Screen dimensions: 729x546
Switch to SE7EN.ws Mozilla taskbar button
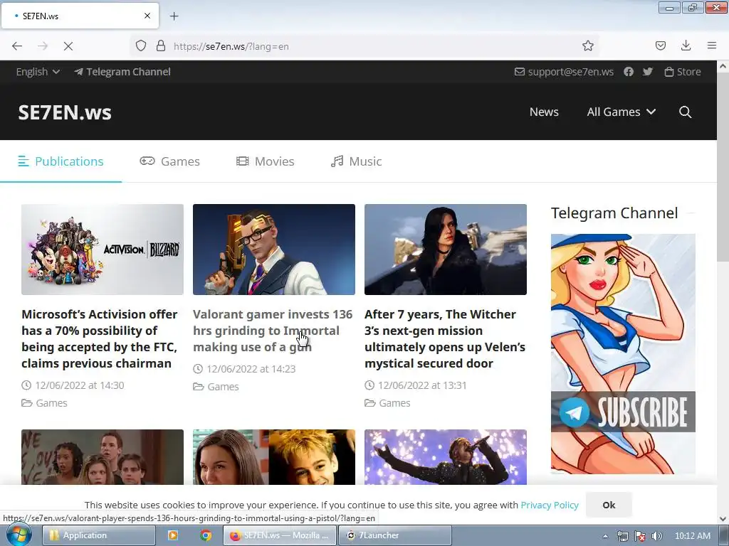280,535
